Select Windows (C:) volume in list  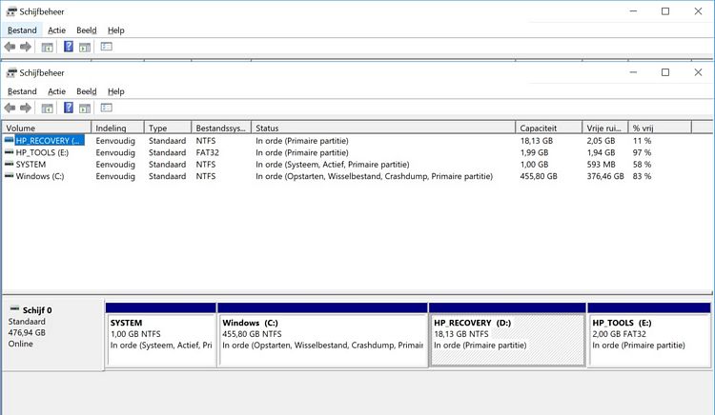pyautogui.click(x=40, y=176)
